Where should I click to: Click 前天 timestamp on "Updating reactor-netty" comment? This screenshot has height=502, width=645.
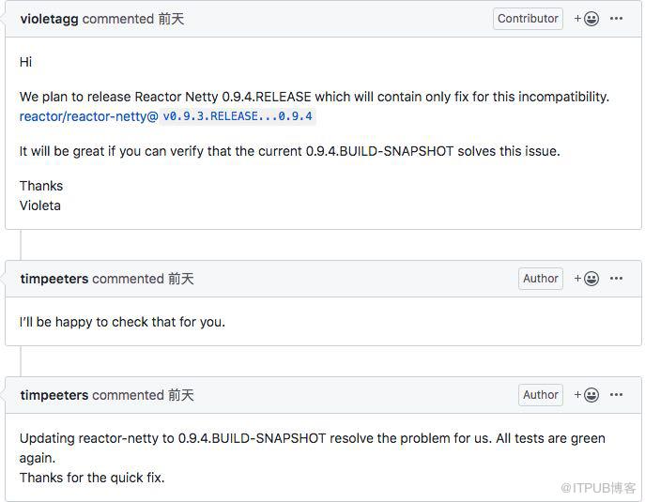pos(181,396)
